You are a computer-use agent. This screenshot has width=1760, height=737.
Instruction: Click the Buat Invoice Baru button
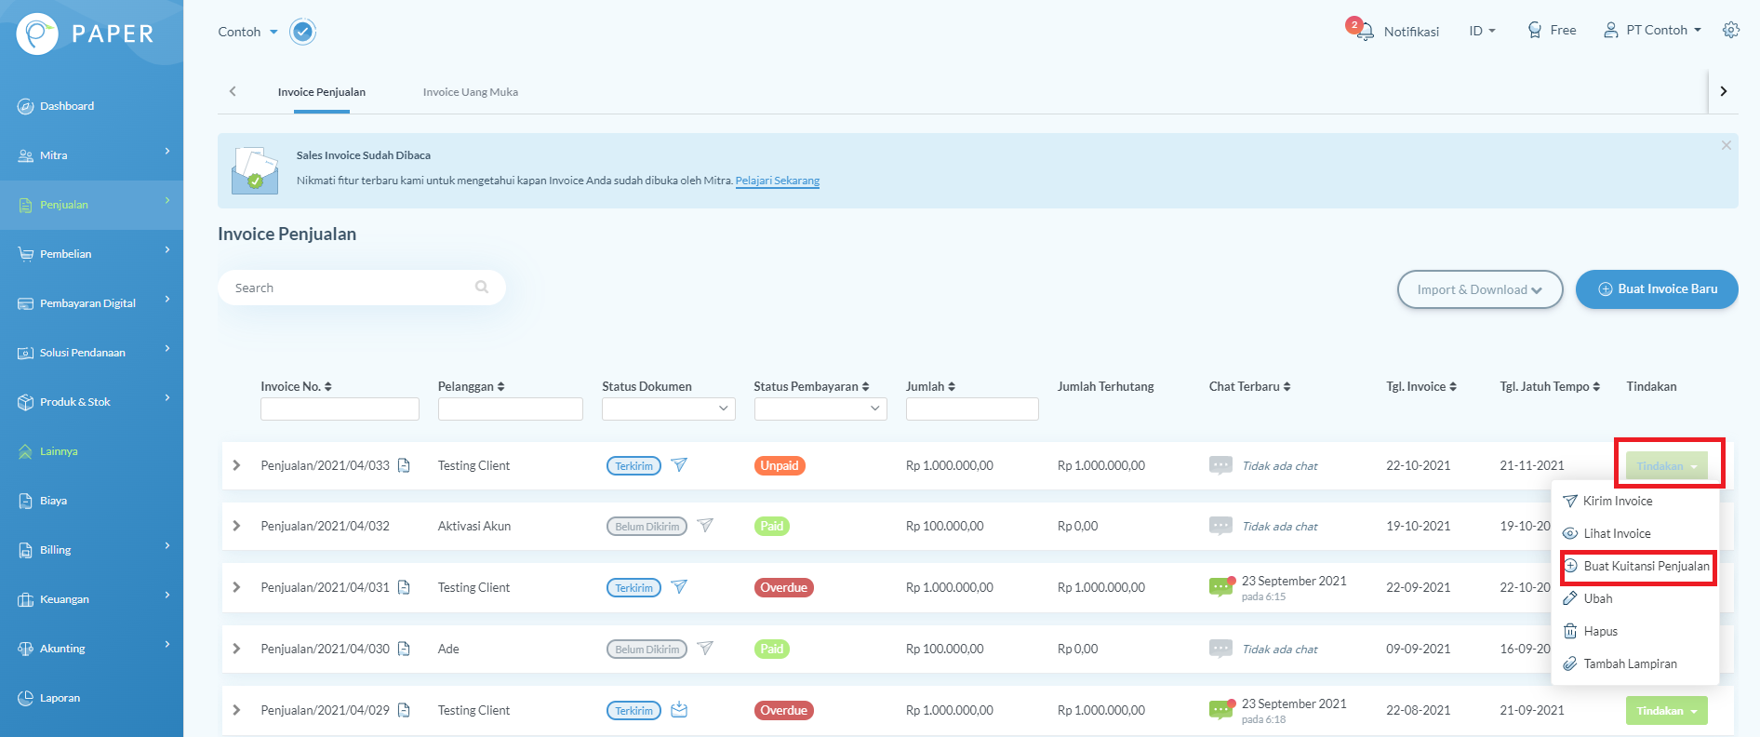tap(1656, 289)
